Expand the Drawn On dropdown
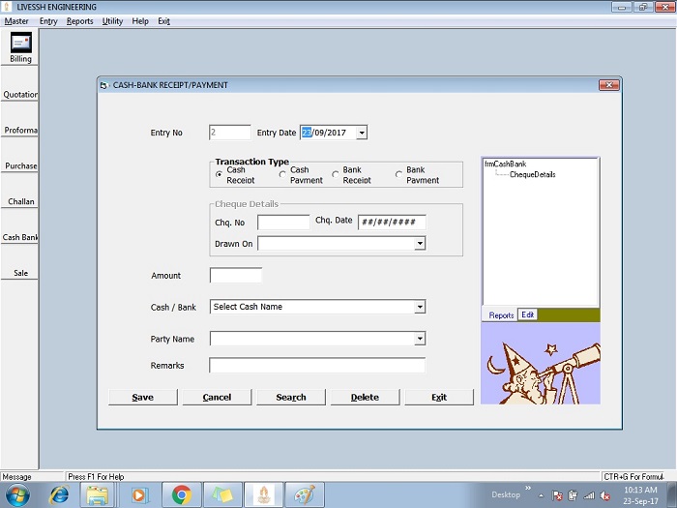Viewport: 677px width, 508px height. tap(419, 244)
